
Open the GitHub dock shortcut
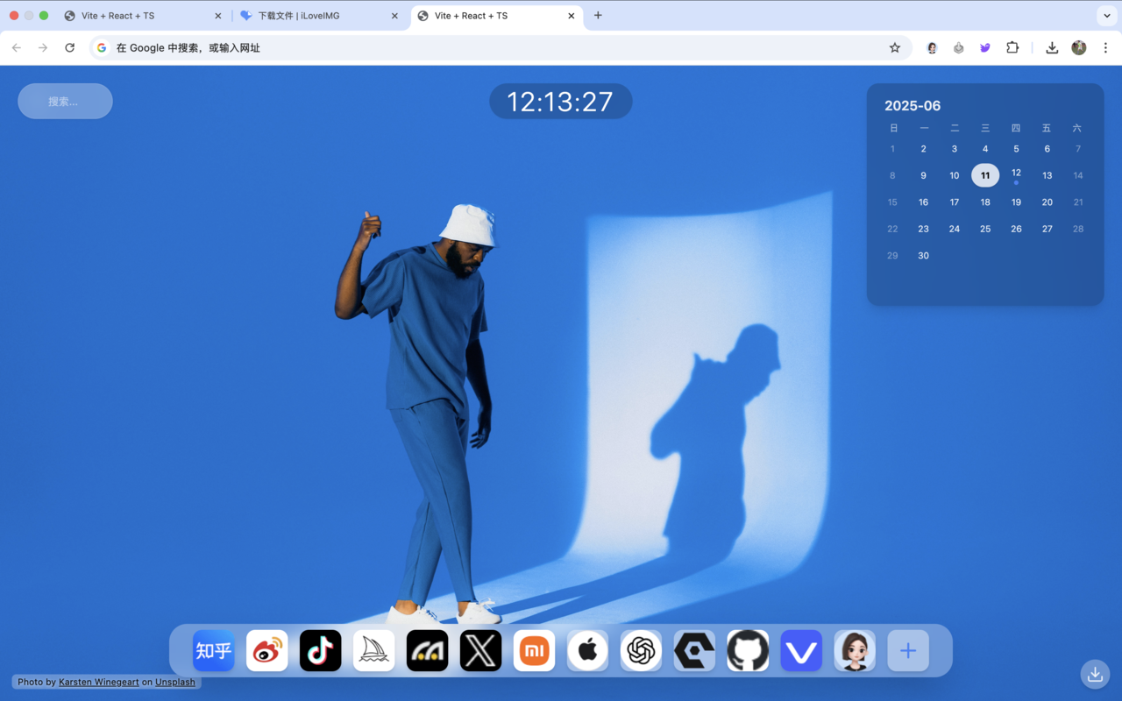pyautogui.click(x=749, y=651)
